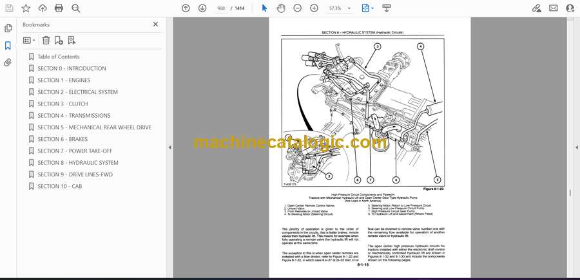580x280 pixels.
Task: Open the page thumbnails panel
Action: (x=8, y=28)
